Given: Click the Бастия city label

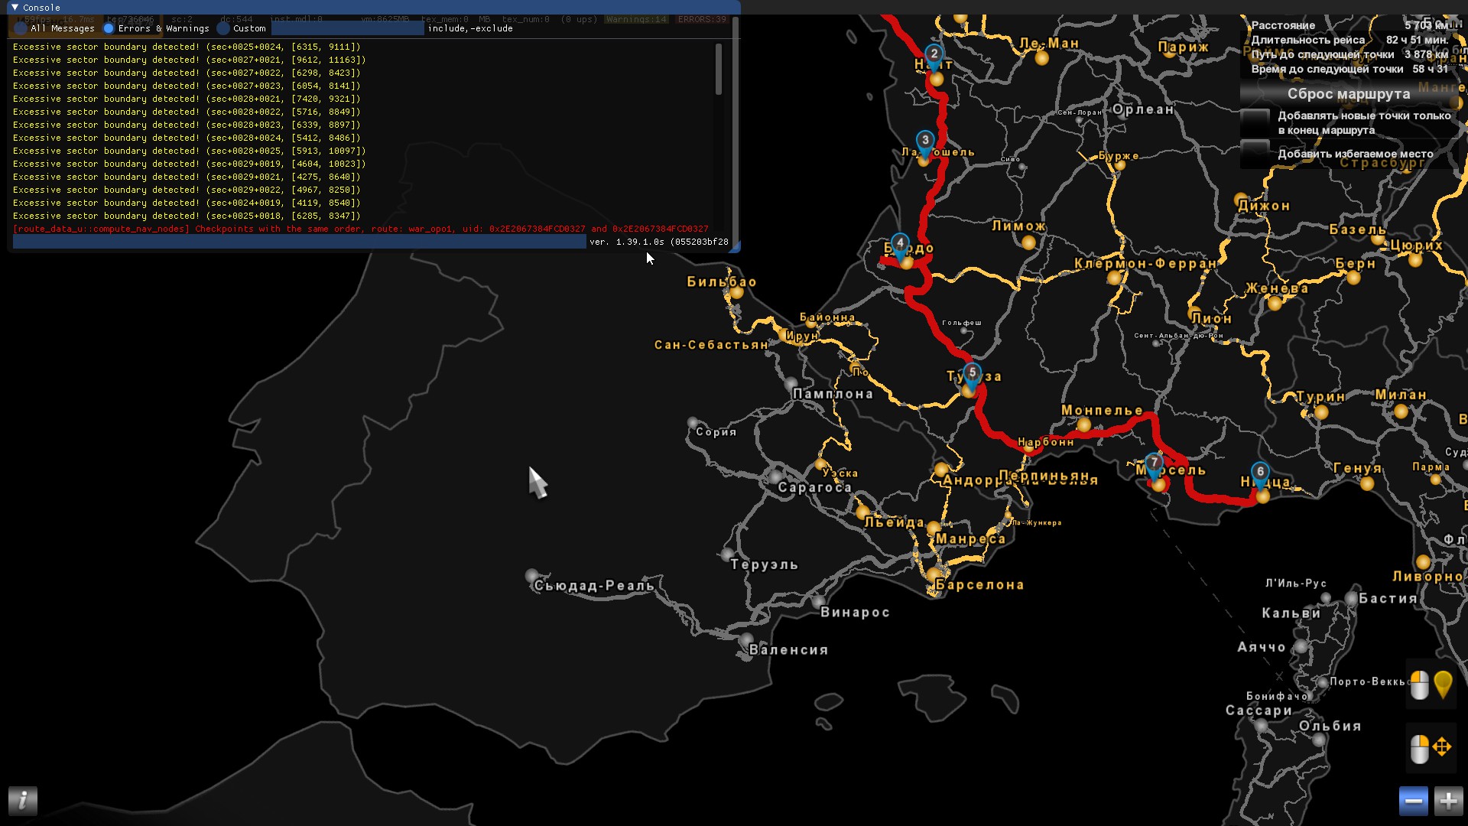Looking at the screenshot, I should (x=1388, y=598).
